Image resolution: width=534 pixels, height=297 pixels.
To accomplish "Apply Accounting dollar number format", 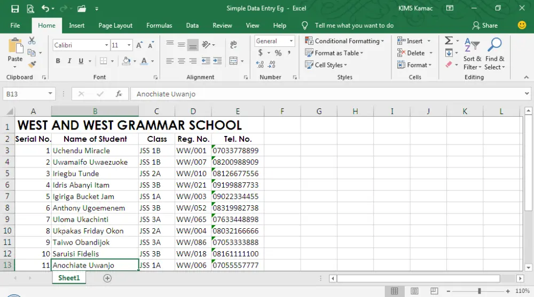I will [x=261, y=53].
